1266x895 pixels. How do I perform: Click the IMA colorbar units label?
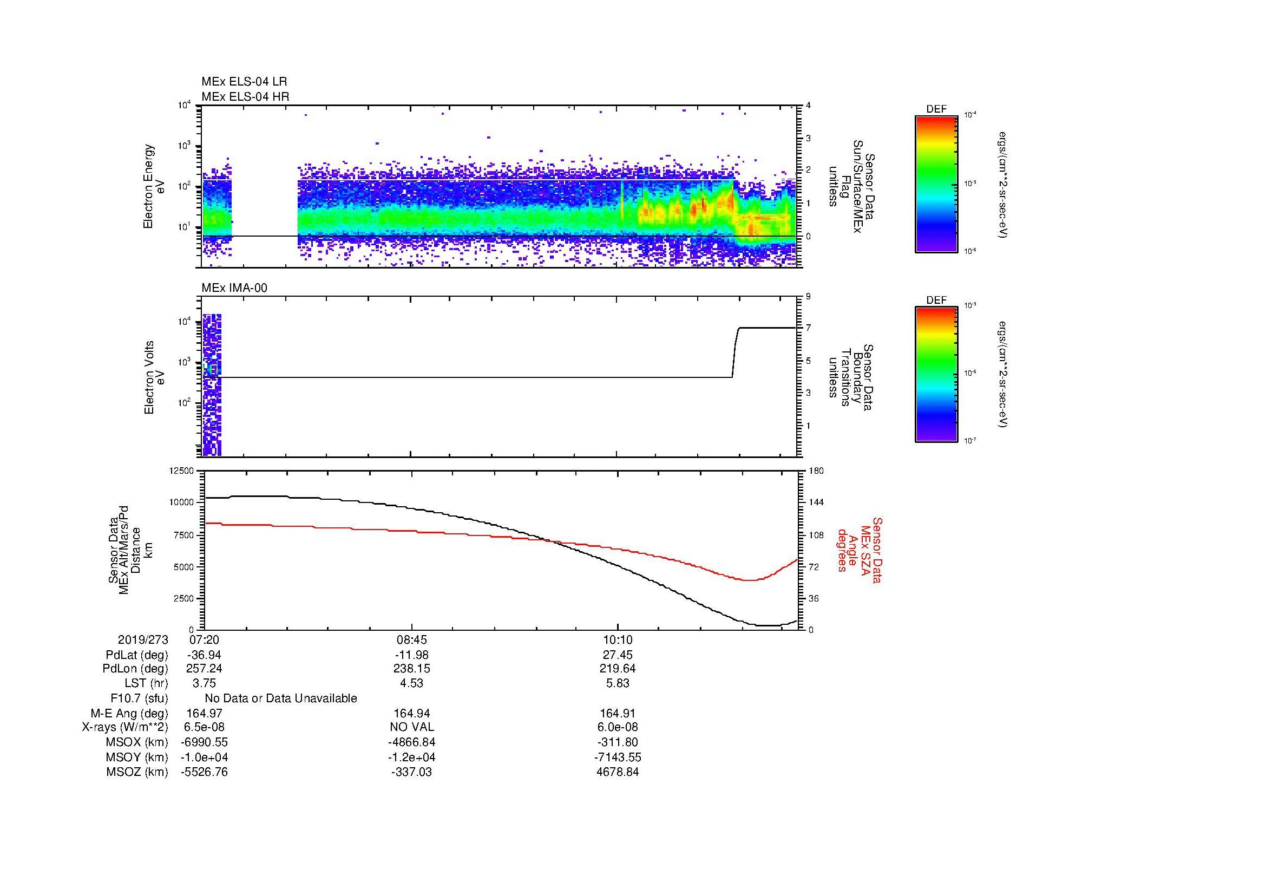coord(1003,375)
